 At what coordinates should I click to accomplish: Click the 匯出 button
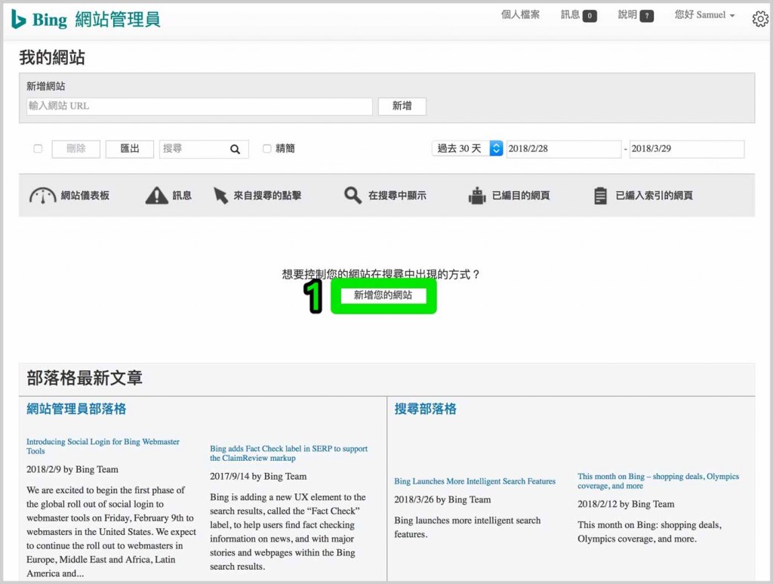pyautogui.click(x=130, y=149)
